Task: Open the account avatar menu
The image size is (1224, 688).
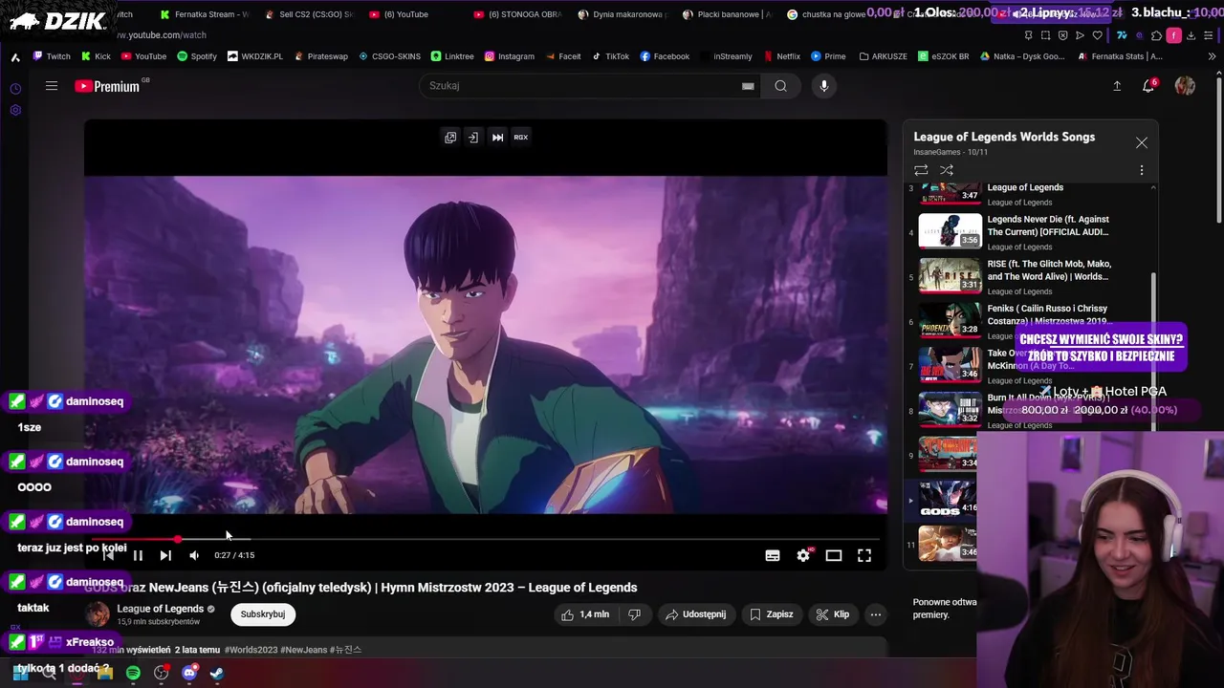Action: pos(1185,86)
